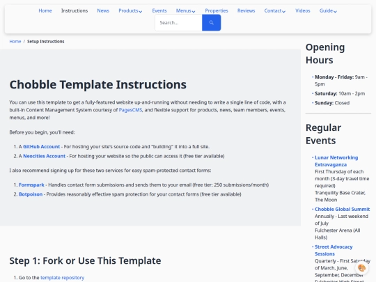
Task: Expand the Menus dropdown menu
Action: [186, 10]
